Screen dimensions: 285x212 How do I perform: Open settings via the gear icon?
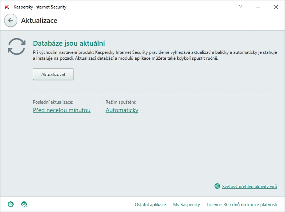click(11, 204)
